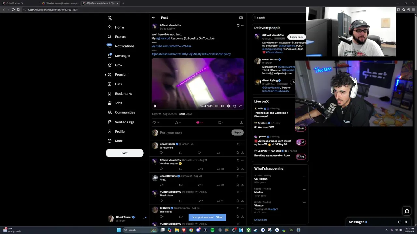
Task: Bookmark the main post
Action: point(220,123)
